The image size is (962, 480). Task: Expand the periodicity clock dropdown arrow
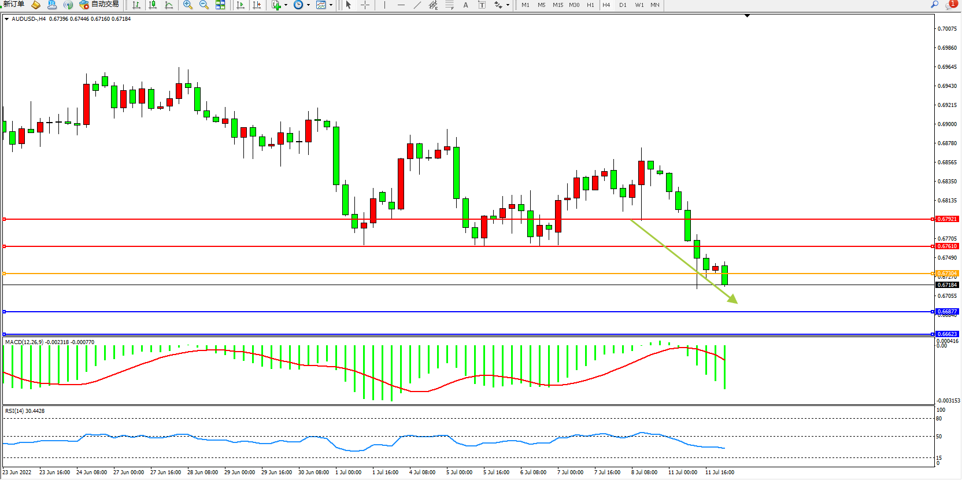point(308,5)
